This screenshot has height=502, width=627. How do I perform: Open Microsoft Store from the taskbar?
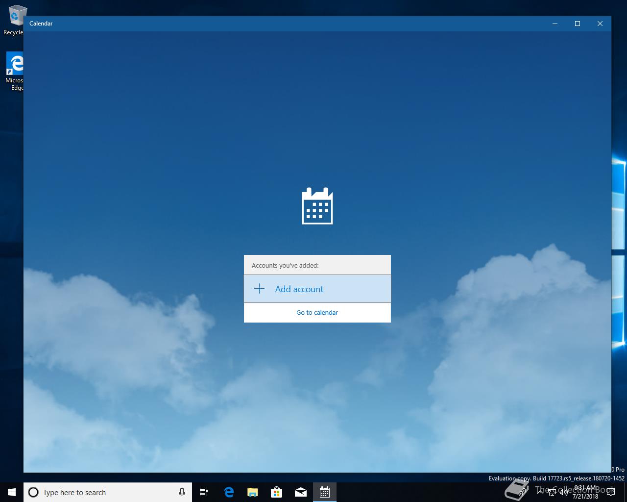(x=276, y=492)
